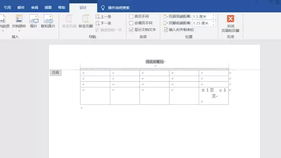Click the lightbulb tell-me icon
This screenshot has width=281, height=158.
[103, 8]
